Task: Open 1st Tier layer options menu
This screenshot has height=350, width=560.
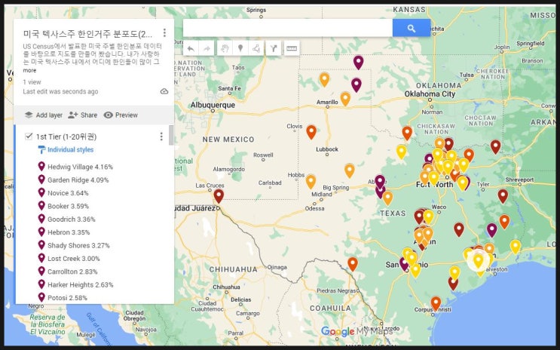Action: pos(161,137)
